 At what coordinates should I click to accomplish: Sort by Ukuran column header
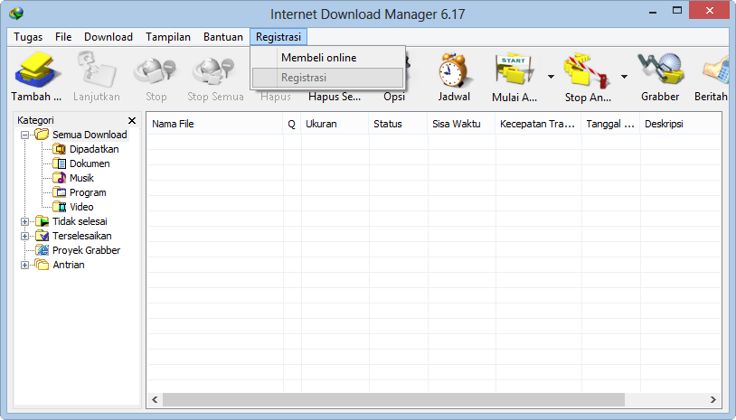click(335, 124)
